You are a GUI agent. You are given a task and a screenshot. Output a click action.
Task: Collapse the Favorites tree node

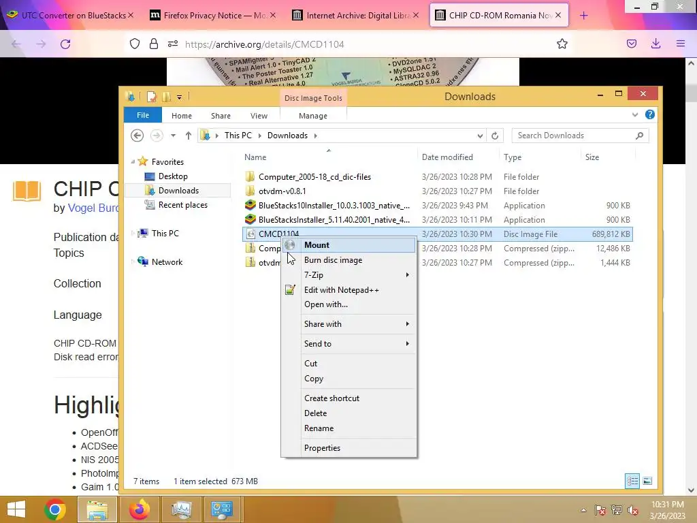pos(133,161)
